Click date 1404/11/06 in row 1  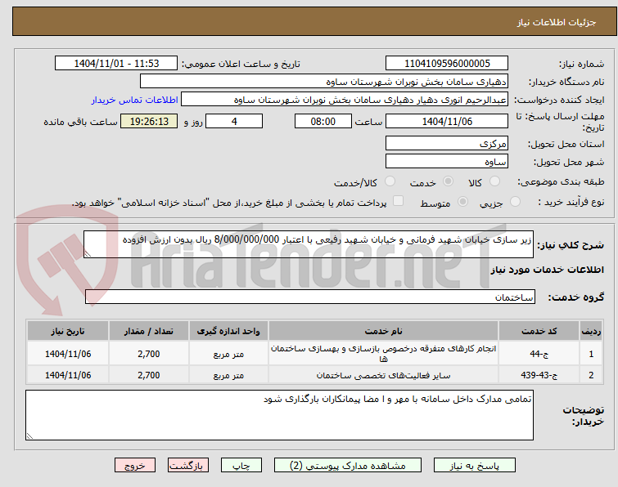point(68,354)
